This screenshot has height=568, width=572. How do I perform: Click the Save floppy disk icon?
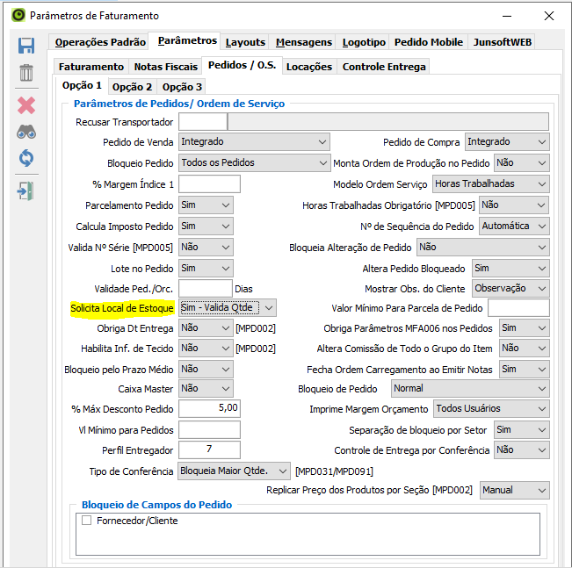26,47
